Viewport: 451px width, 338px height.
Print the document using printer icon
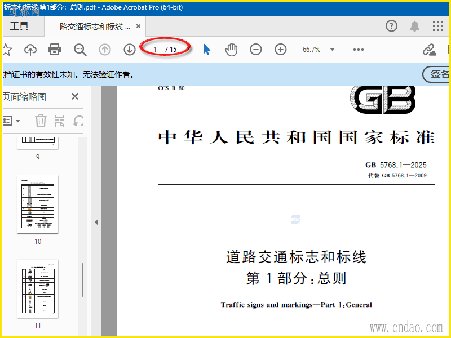point(54,50)
